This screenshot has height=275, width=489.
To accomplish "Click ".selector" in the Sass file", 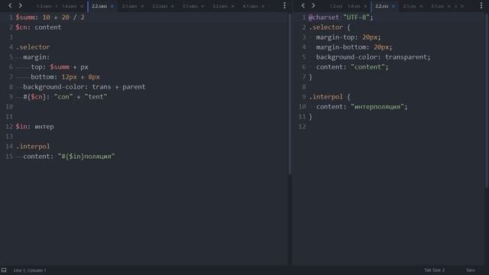I will tap(33, 47).
